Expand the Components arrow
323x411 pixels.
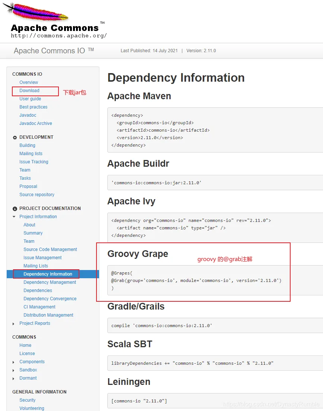13,362
